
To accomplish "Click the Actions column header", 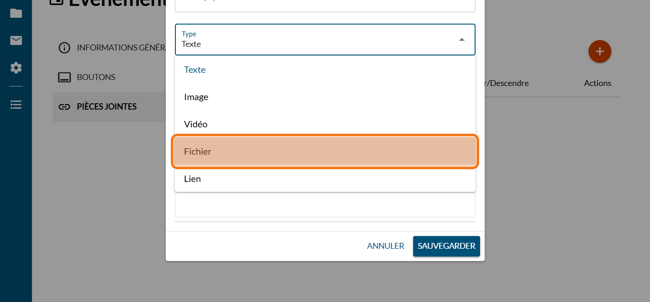I will [597, 83].
